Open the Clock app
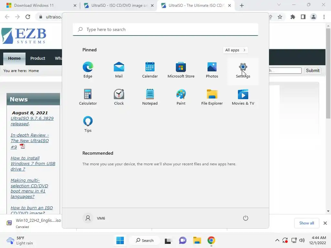Image resolution: width=331 pixels, height=248 pixels. point(119,97)
